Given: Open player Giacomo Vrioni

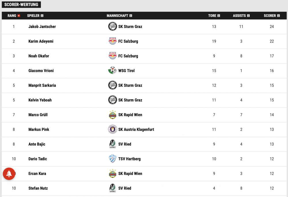Looking at the screenshot, I should 41,71.
